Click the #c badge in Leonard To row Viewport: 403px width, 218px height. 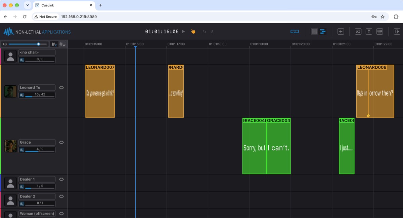coord(22,95)
